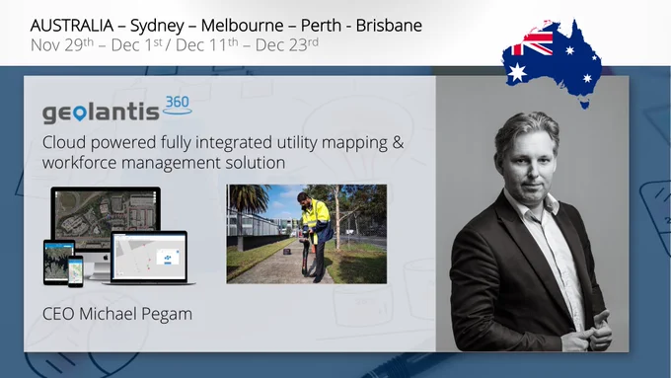Screen dimensions: 671x378
Task: Click the Australia flag map graphic
Action: (552, 63)
